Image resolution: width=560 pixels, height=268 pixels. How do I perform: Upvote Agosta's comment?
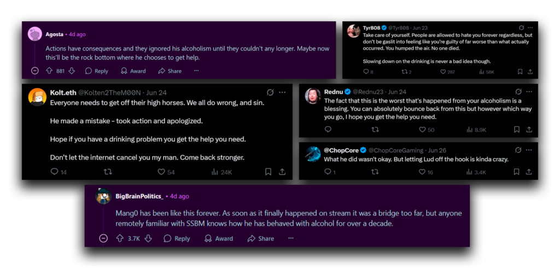[49, 71]
